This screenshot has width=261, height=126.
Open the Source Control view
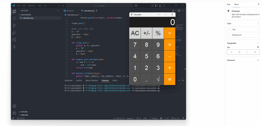pos(14,26)
